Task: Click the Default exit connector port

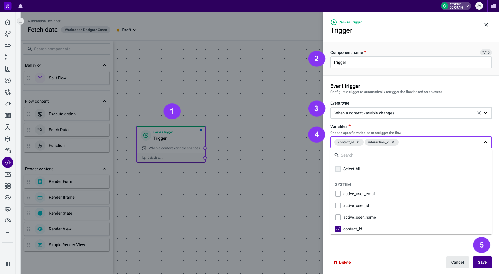Action: click(x=205, y=158)
